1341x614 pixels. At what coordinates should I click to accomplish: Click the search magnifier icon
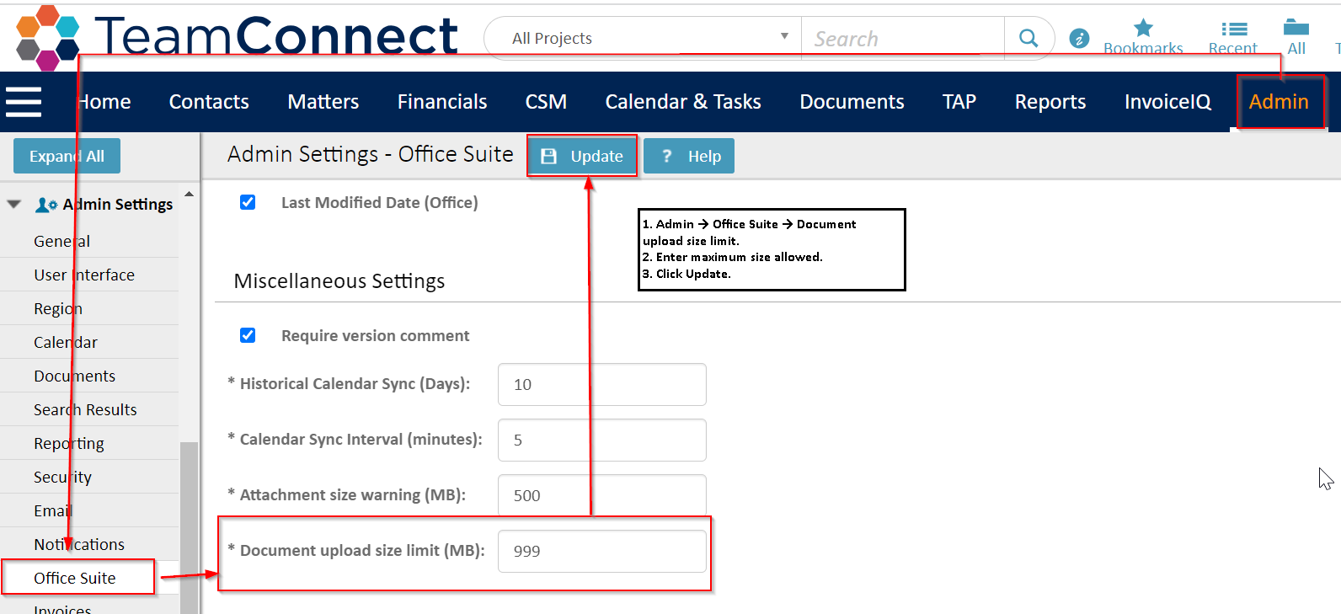pos(1028,38)
